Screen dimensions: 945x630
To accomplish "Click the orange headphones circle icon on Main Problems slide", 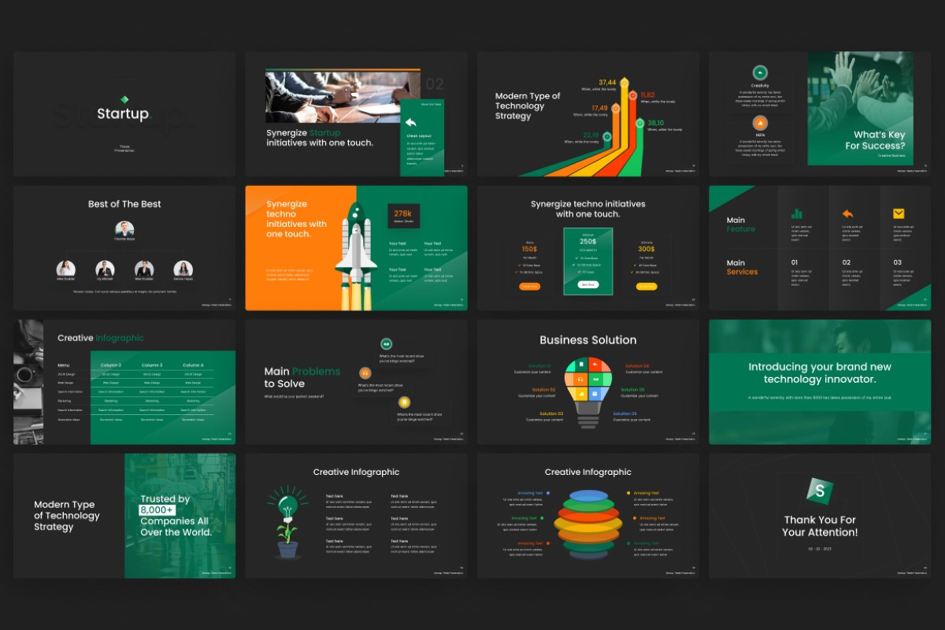I will 365,372.
